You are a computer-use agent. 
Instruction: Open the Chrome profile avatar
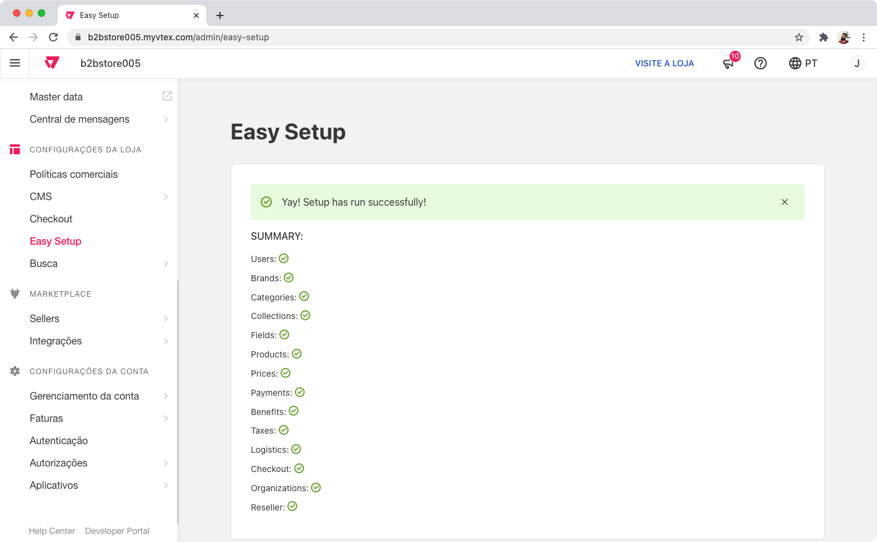(x=844, y=37)
